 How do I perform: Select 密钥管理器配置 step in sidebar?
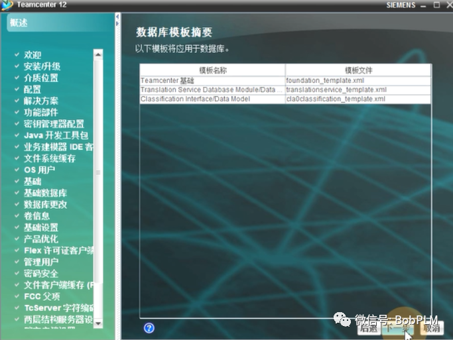click(54, 124)
